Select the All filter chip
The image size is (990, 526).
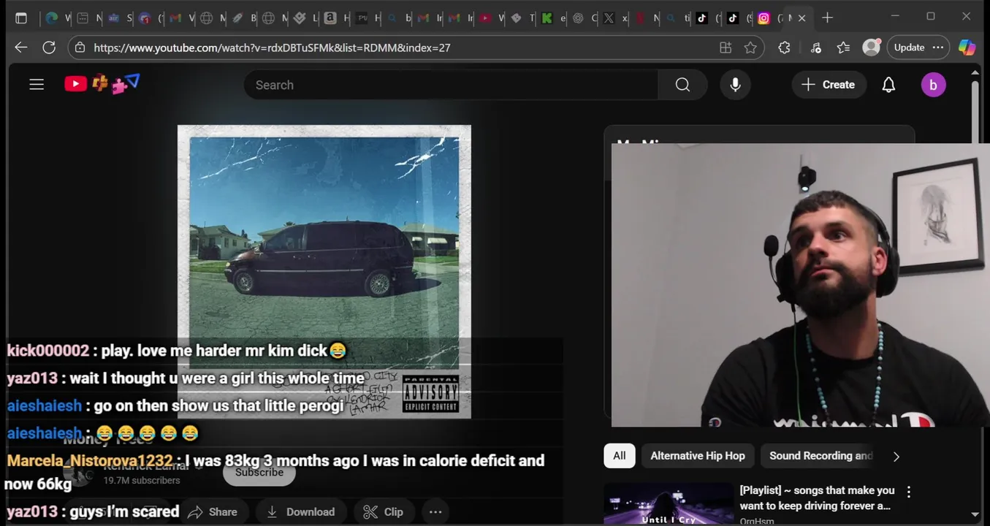pyautogui.click(x=620, y=456)
